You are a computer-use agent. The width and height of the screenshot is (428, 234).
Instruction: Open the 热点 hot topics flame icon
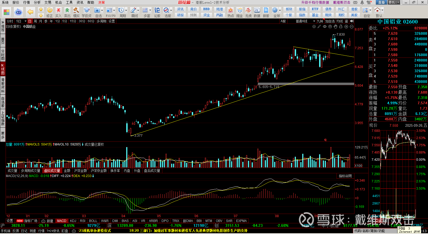pos(230,10)
